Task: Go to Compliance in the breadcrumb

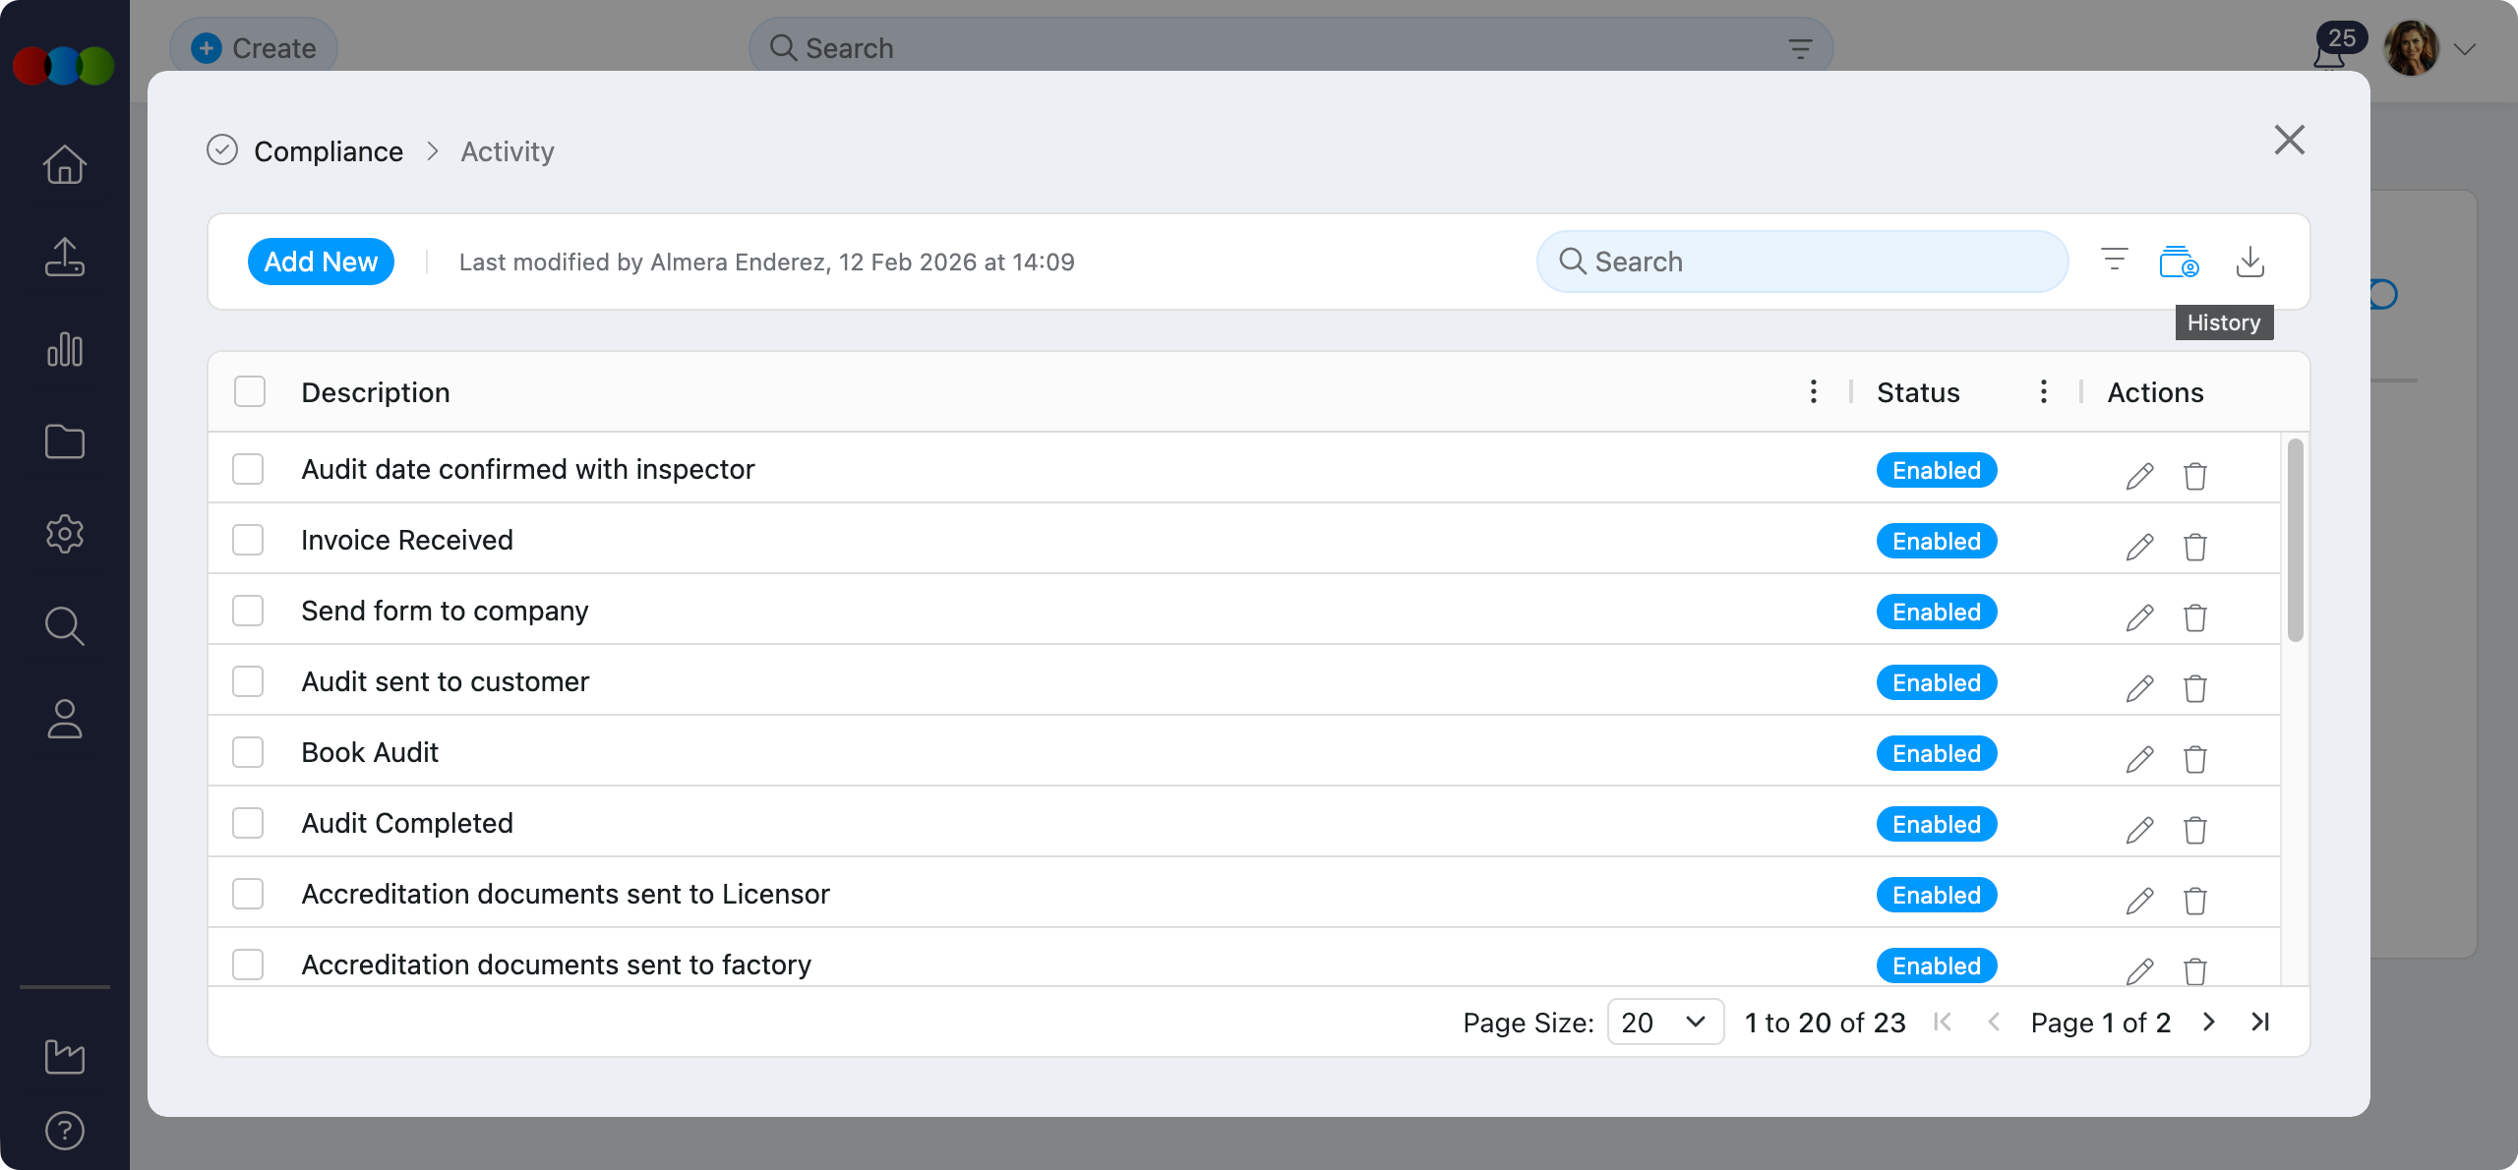Action: tap(329, 151)
